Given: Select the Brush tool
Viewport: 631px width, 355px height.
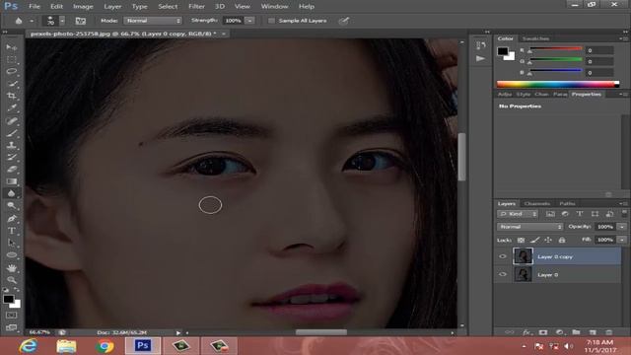Looking at the screenshot, I should coord(11,133).
